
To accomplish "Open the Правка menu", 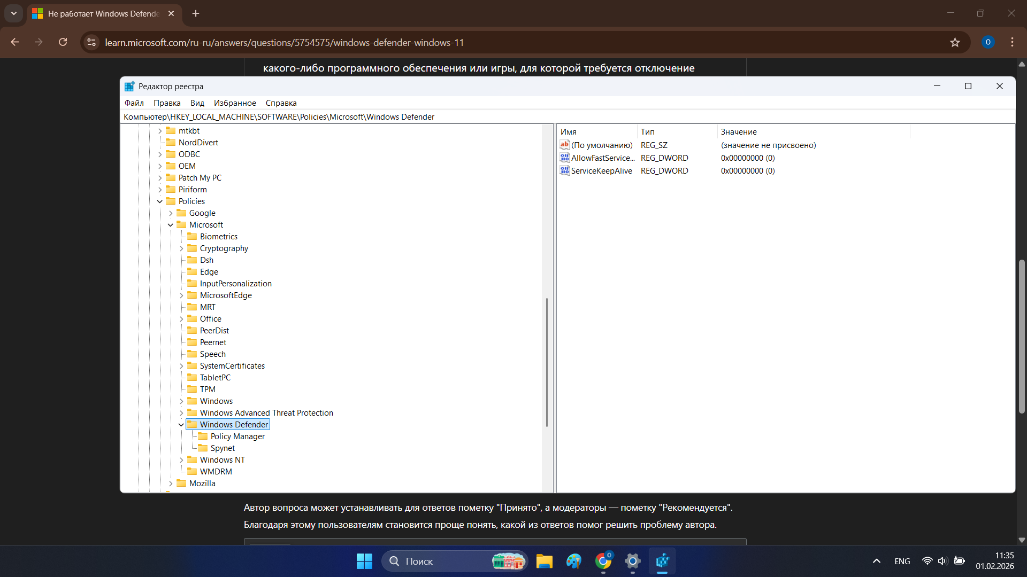I will (x=167, y=103).
